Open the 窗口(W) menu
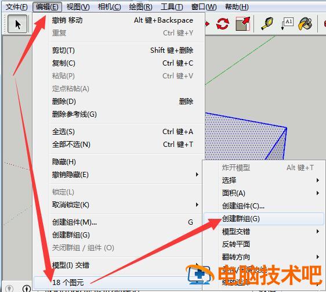Screen dimensions: 326x292 click(204, 7)
